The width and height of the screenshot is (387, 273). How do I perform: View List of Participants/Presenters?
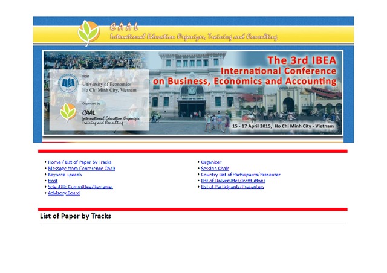[233, 187]
